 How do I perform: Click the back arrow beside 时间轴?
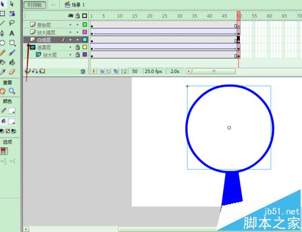click(53, 5)
